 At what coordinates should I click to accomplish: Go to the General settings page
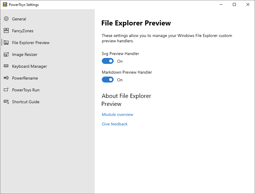[19, 19]
